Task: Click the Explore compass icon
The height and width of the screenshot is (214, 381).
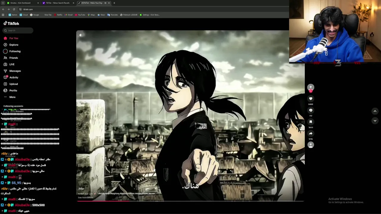Action: pyautogui.click(x=5, y=45)
